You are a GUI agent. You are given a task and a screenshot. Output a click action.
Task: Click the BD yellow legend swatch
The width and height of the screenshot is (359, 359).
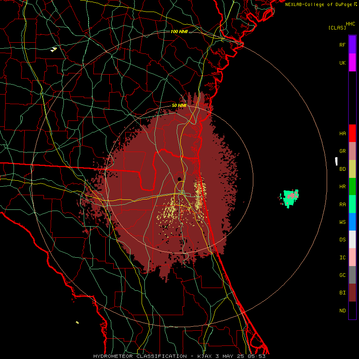(x=352, y=169)
